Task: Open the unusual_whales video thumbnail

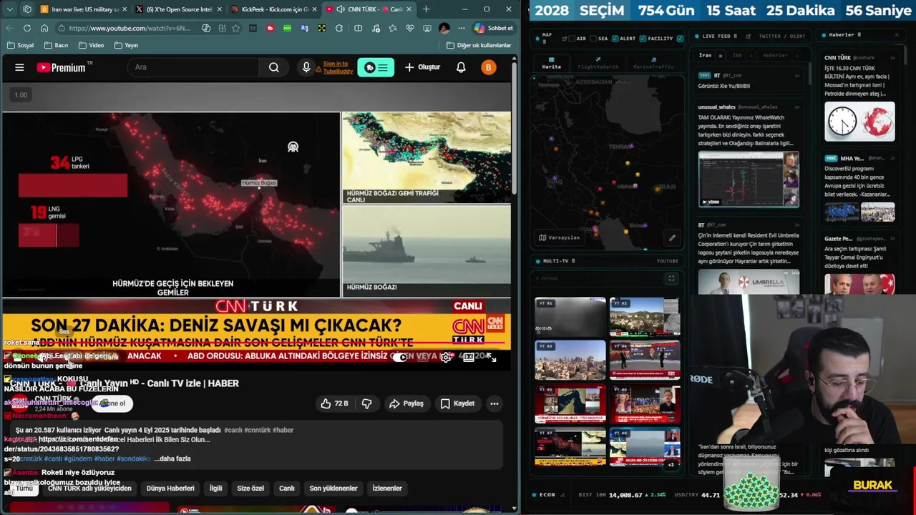Action: coord(749,179)
